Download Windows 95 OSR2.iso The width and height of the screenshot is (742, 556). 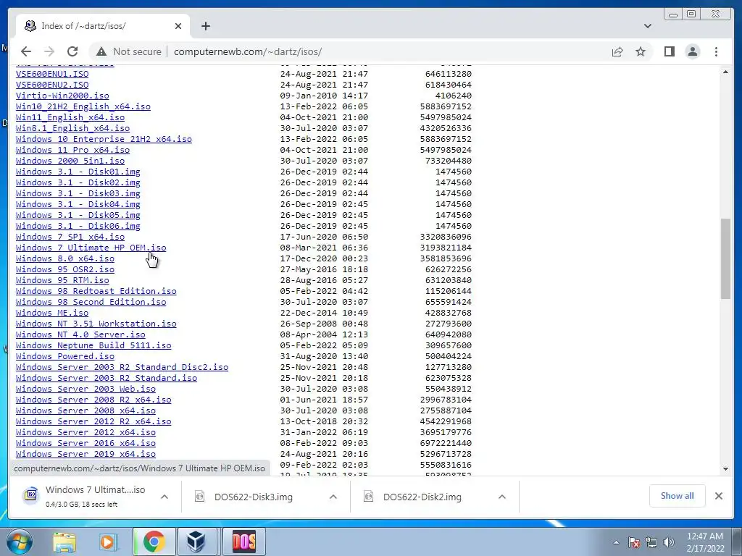pyautogui.click(x=64, y=269)
